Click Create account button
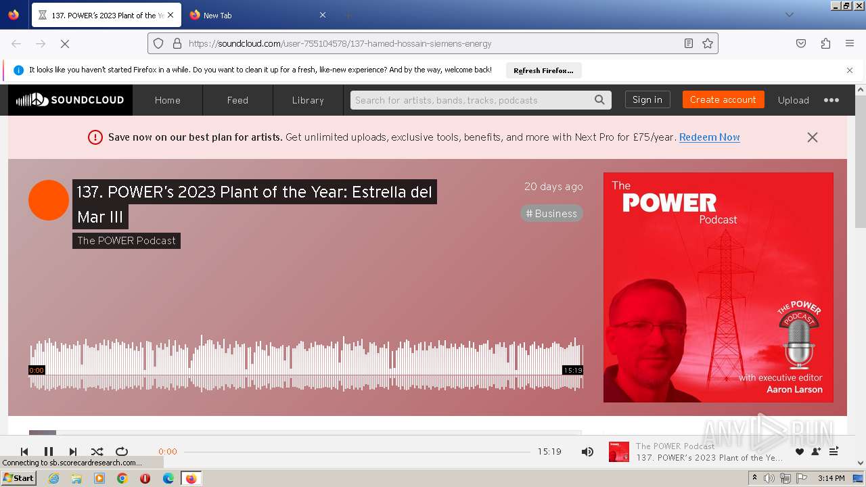This screenshot has width=866, height=487. click(x=723, y=99)
